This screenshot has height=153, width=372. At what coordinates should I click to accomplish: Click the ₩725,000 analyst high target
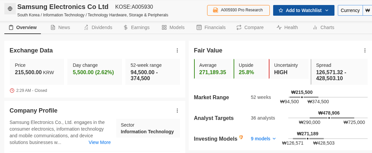[x=354, y=122]
